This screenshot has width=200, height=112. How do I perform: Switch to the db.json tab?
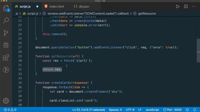click(85, 7)
